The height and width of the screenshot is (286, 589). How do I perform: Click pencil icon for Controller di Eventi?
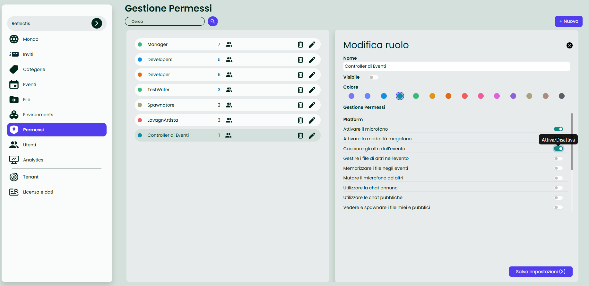click(x=312, y=135)
